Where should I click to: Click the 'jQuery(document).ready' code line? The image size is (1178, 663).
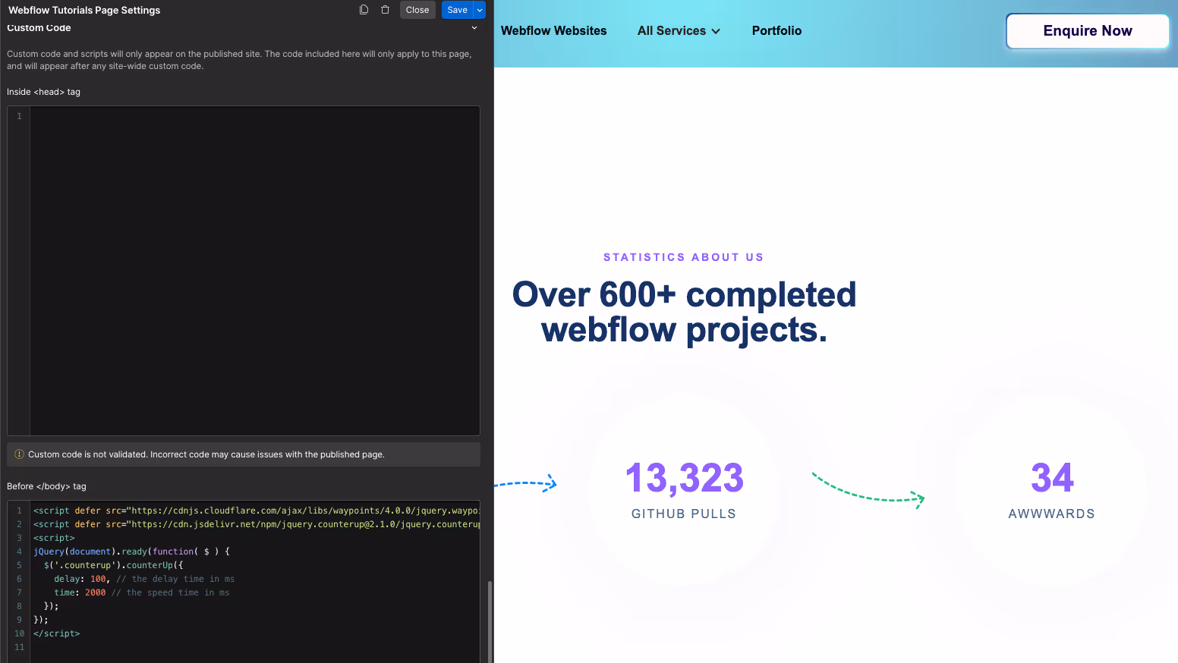pos(131,551)
